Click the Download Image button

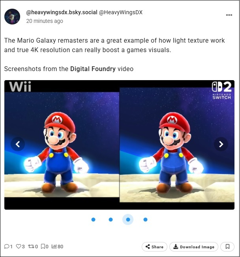[194, 247]
